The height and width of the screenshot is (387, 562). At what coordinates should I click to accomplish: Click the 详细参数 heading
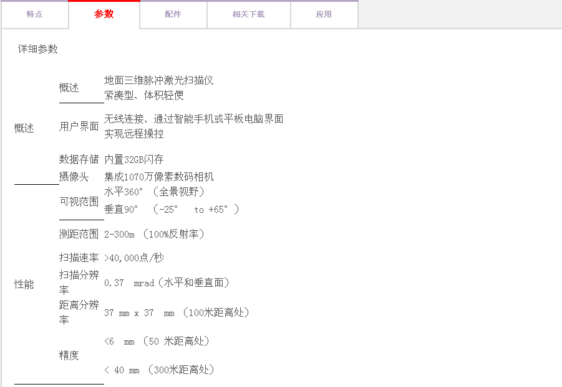pos(38,49)
